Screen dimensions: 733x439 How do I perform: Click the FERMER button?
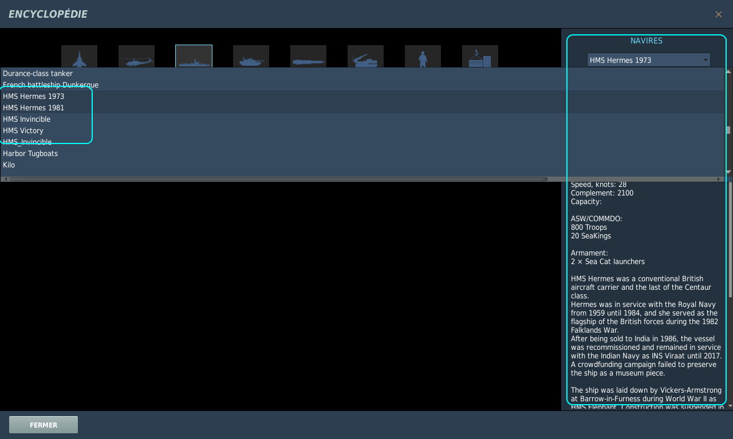click(x=44, y=425)
